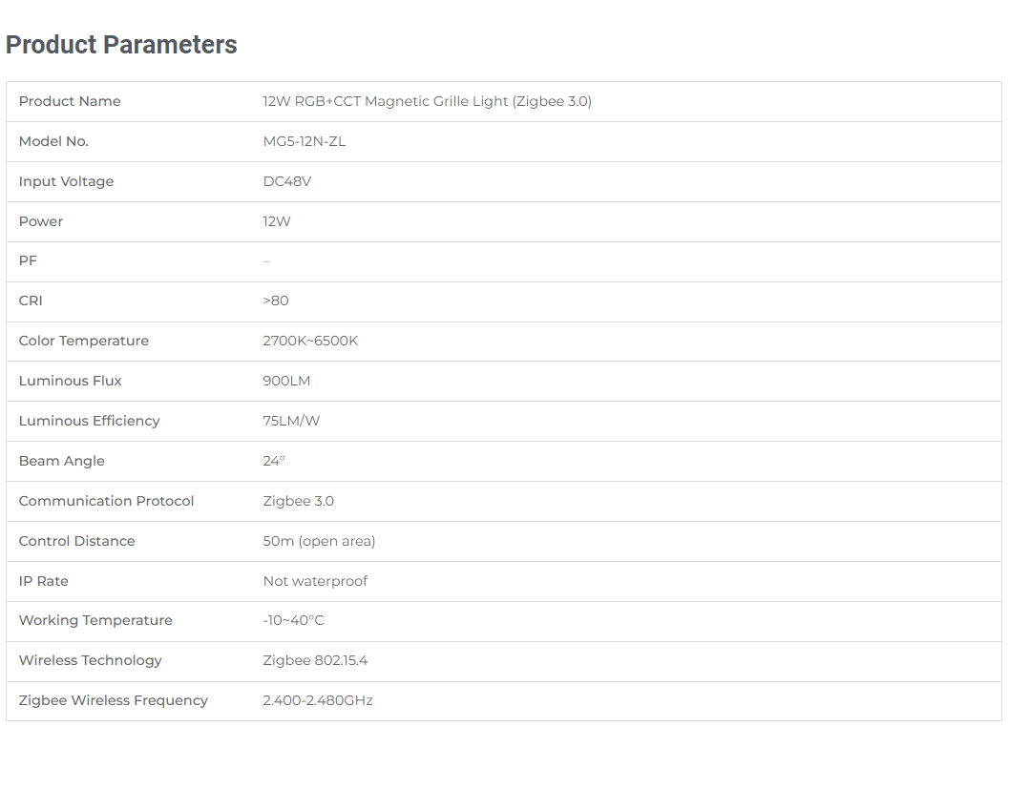Click the 900LM value
Viewport: 1009px width, 789px height.
tap(286, 381)
